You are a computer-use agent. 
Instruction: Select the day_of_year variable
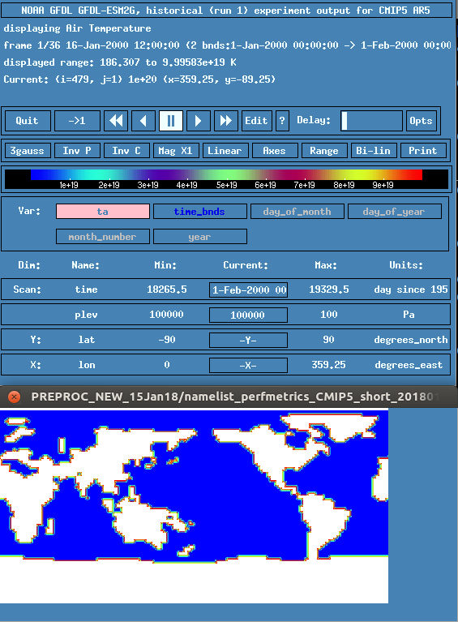click(395, 212)
